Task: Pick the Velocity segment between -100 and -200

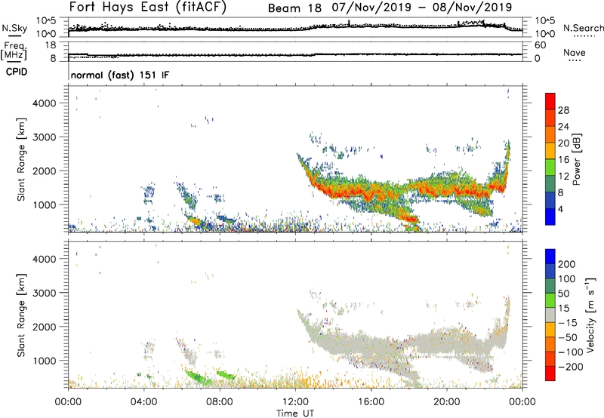Action: (x=550, y=359)
